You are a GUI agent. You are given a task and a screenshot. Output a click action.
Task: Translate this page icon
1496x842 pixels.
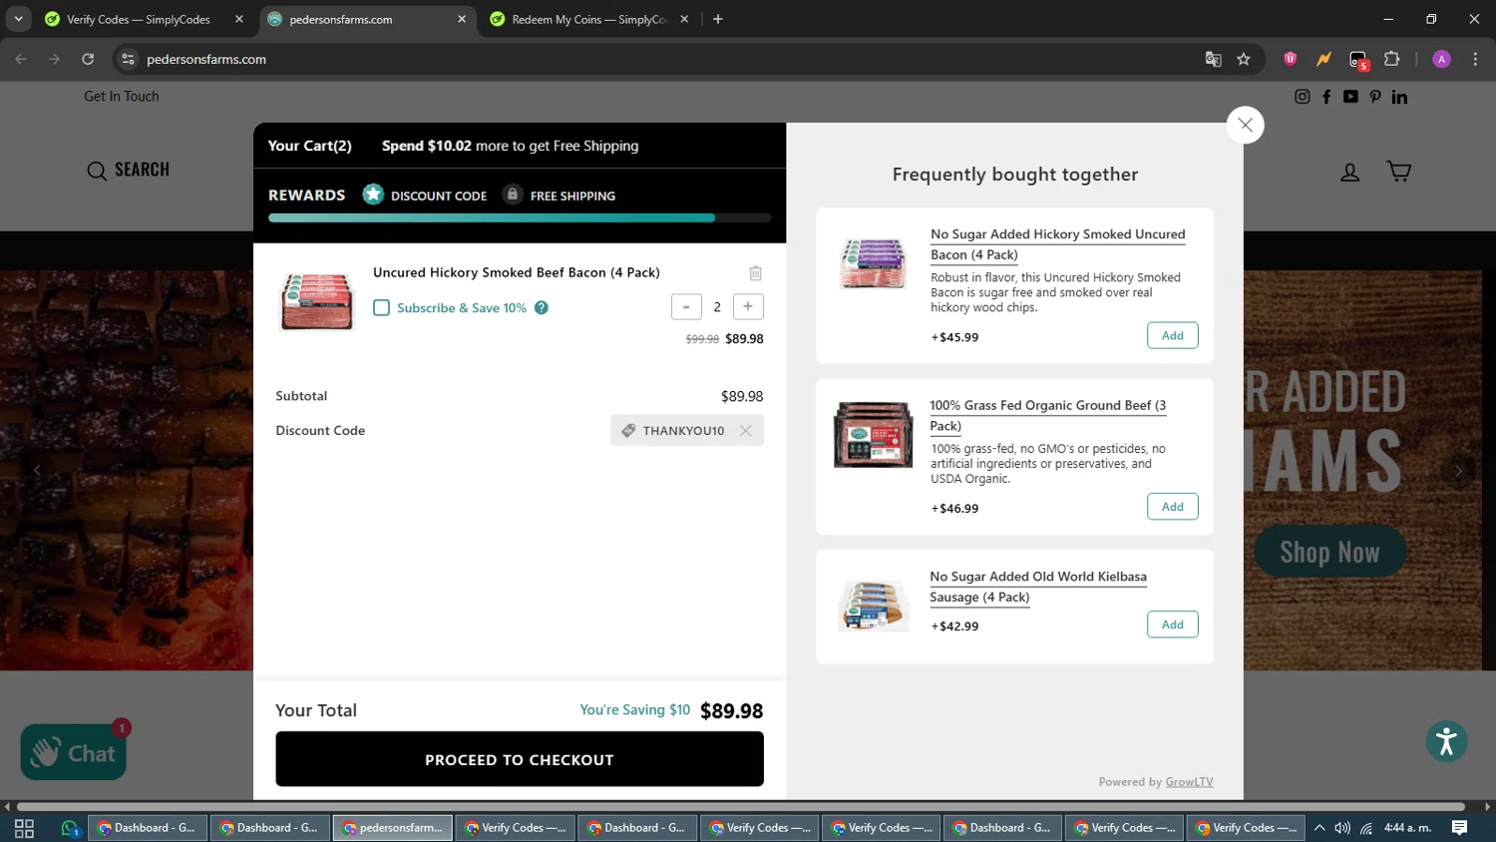click(1213, 59)
